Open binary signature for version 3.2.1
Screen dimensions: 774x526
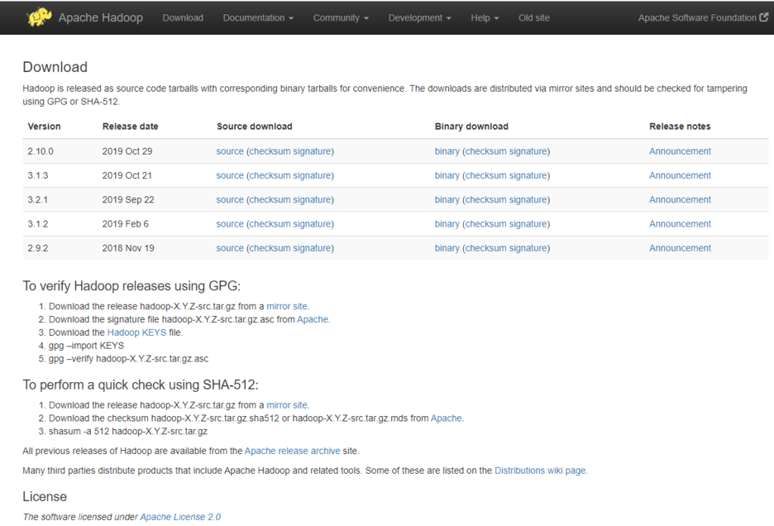click(528, 199)
